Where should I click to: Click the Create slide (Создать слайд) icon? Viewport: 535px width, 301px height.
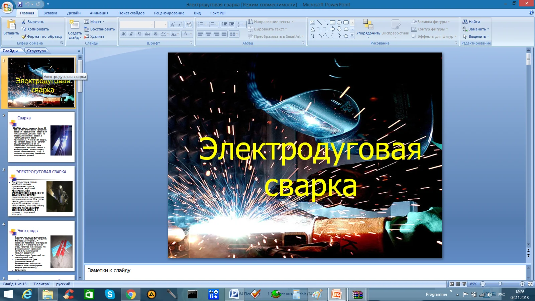pos(74,24)
